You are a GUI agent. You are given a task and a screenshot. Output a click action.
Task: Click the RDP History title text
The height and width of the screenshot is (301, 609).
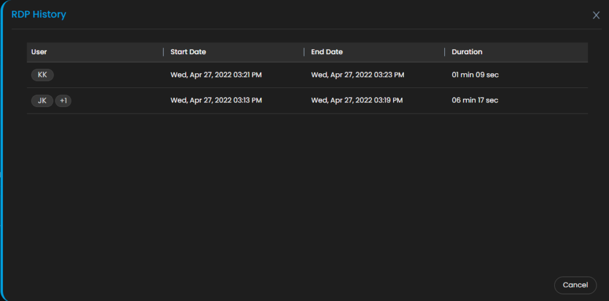39,15
